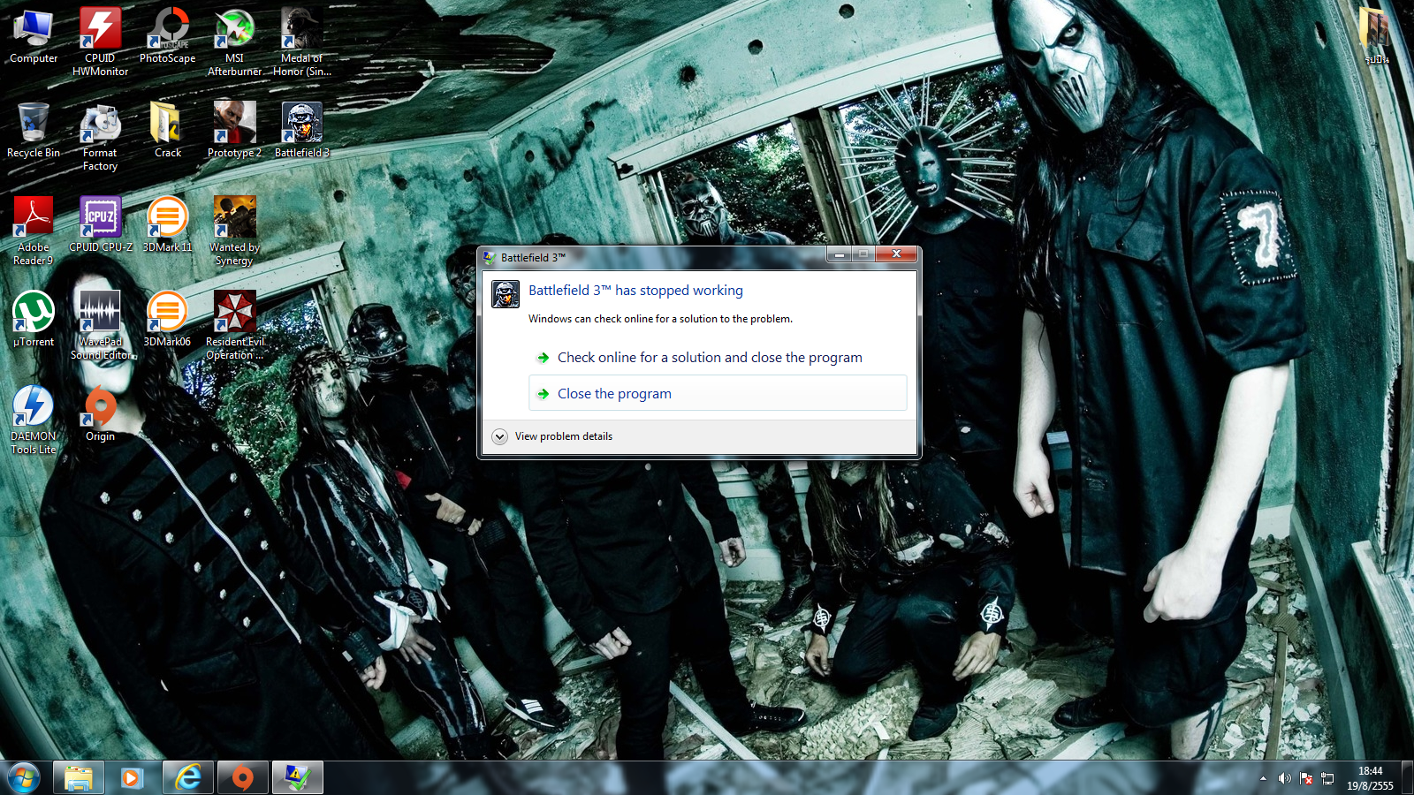Open the Computer desktop icon
This screenshot has width=1414, height=795.
[x=34, y=35]
